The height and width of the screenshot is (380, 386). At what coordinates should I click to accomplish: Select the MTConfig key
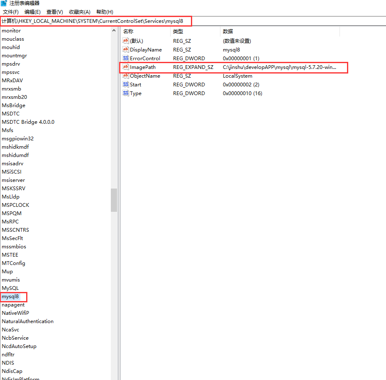coord(13,263)
